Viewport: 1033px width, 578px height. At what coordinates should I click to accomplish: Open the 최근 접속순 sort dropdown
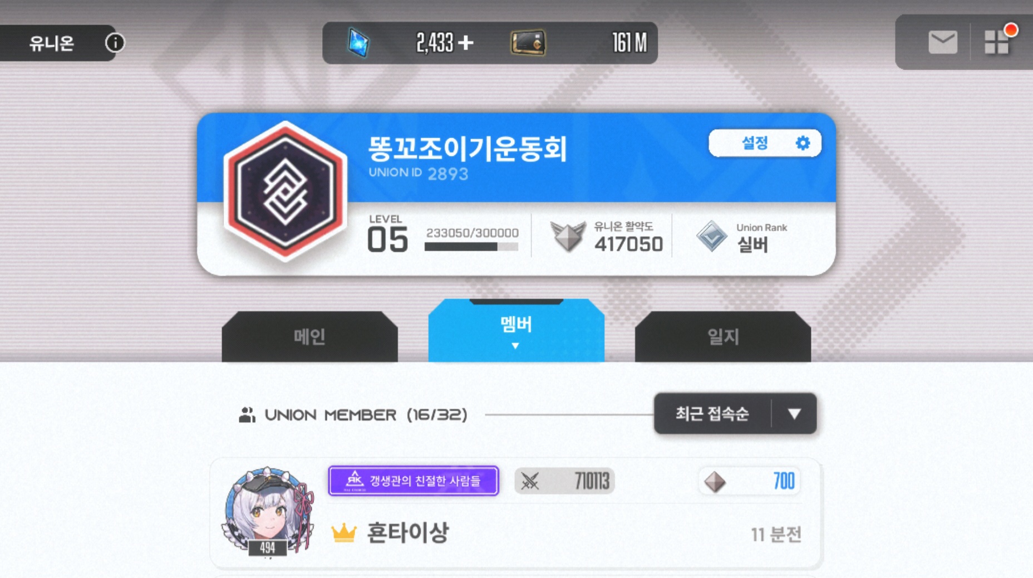[735, 414]
